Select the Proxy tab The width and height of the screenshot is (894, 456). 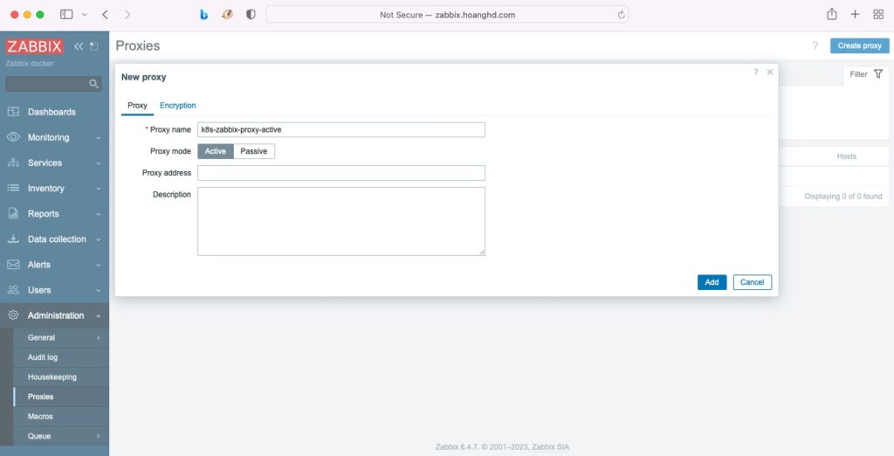pos(137,106)
